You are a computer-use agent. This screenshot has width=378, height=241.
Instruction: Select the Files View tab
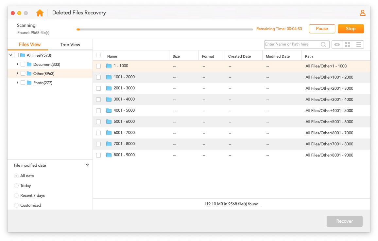tap(30, 45)
